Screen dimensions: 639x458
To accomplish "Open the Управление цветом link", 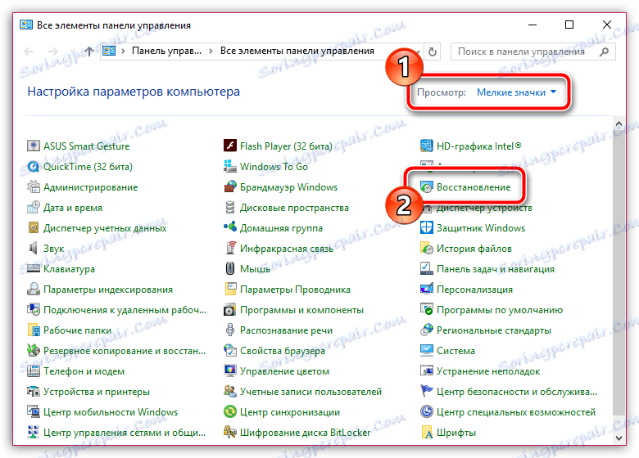I will (x=284, y=371).
